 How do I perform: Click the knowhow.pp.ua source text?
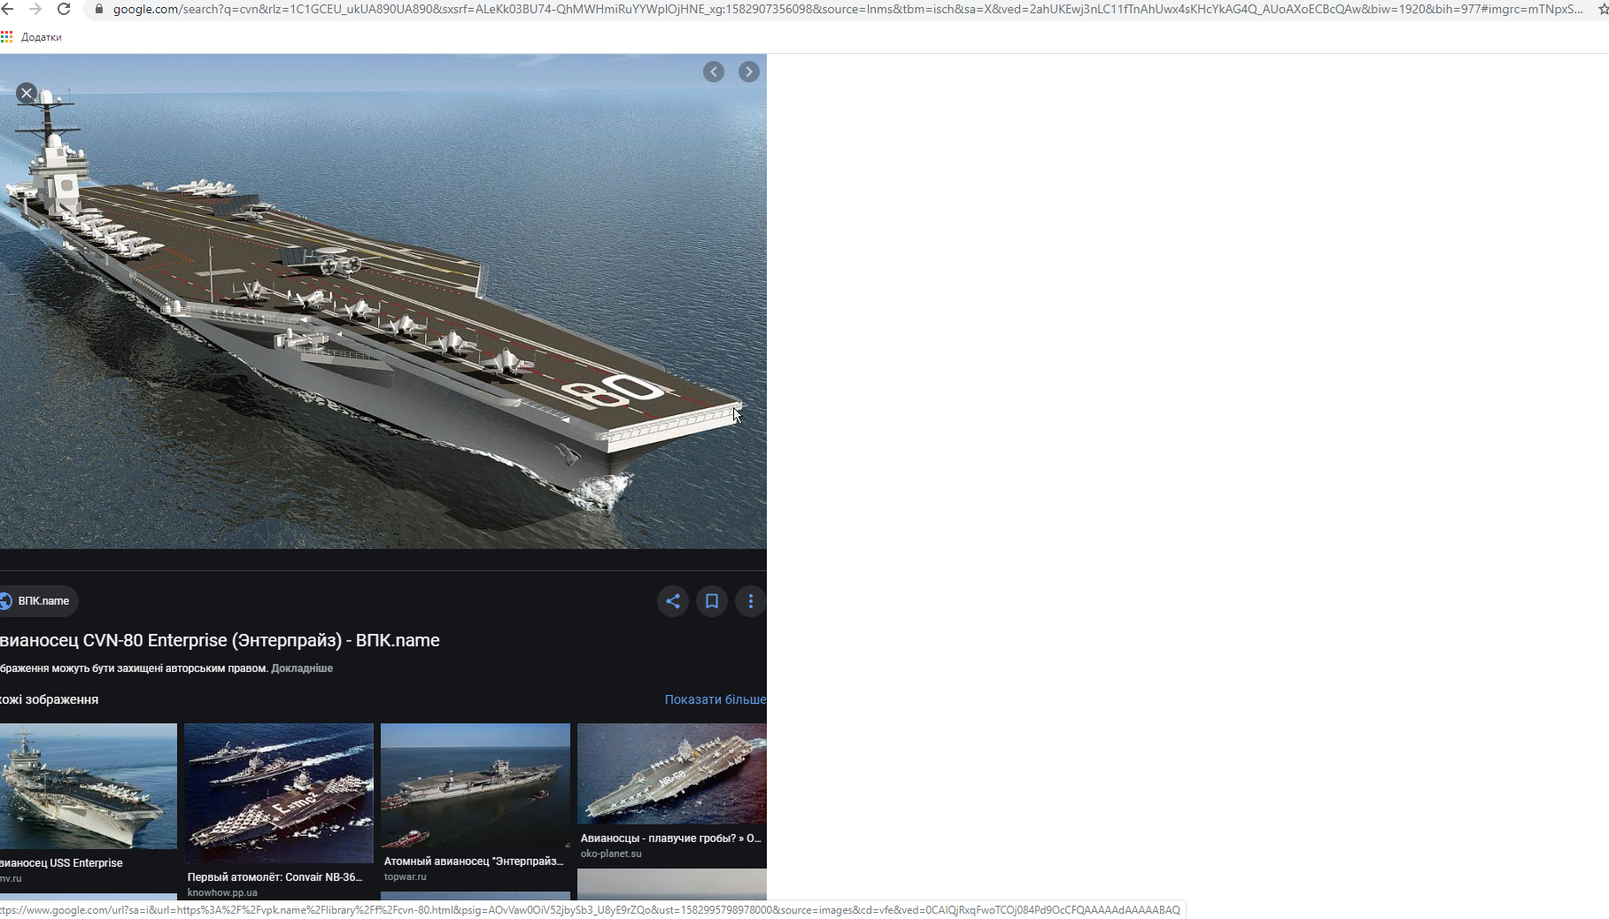222,892
